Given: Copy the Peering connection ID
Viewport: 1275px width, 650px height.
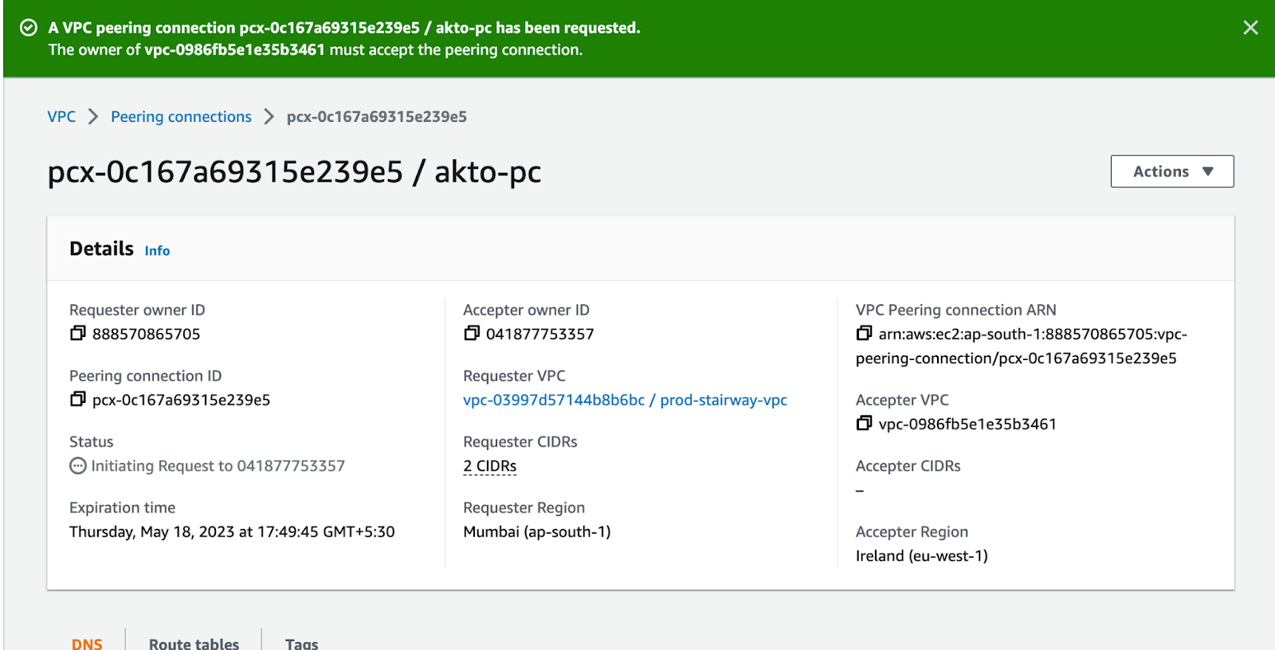Looking at the screenshot, I should point(77,399).
